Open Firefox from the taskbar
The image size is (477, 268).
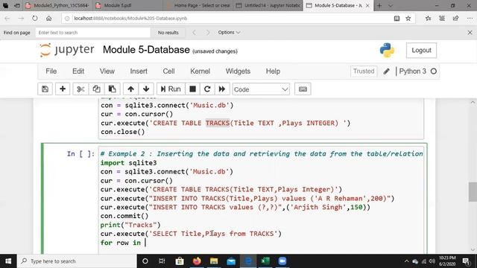click(197, 261)
